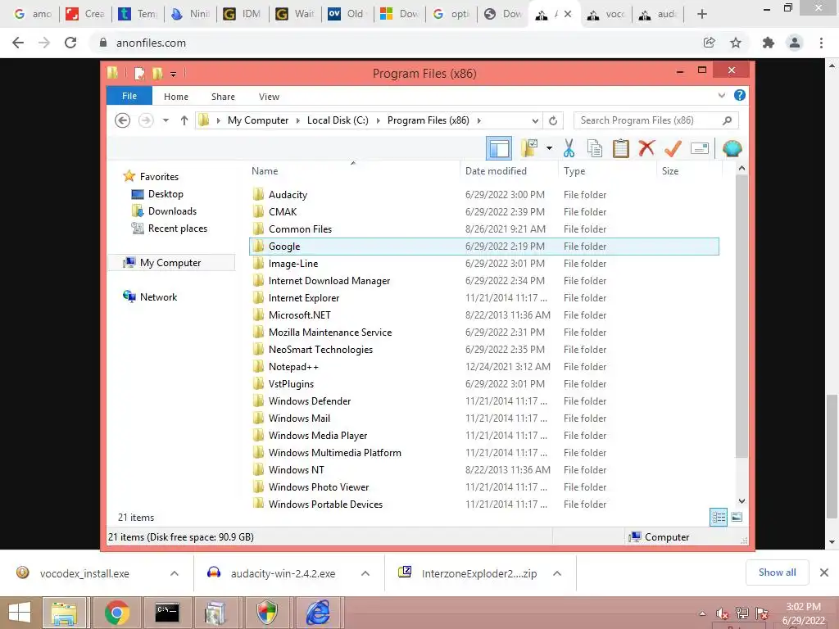The image size is (839, 629).
Task: Select My Computer in the navigation pane
Action: click(170, 263)
